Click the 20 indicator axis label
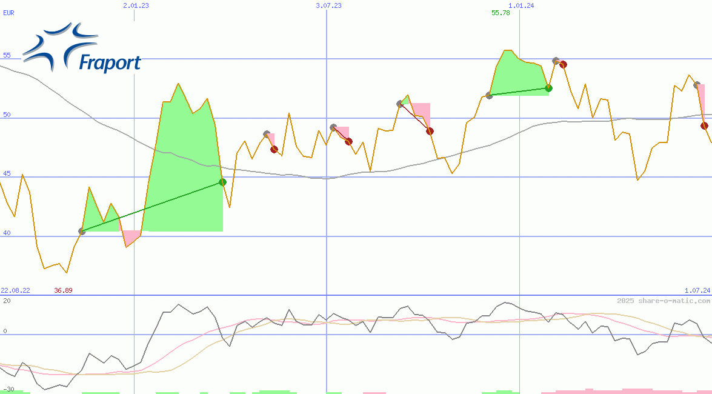 click(x=7, y=301)
